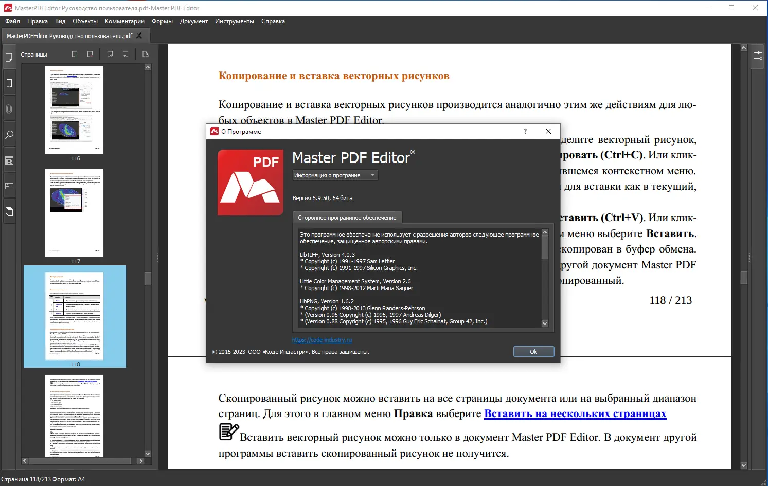Select page 116 thumbnail
768x486 pixels.
[75, 110]
